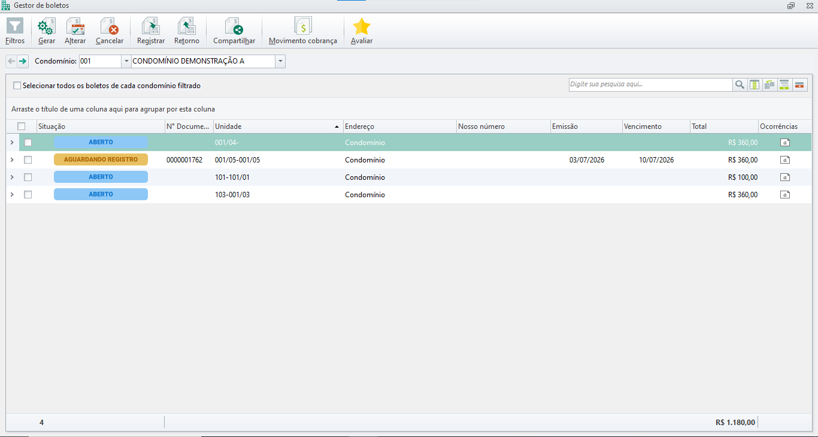Viewport: 818px width, 437px height.
Task: Open the condomínio code 001 dropdown
Action: coord(126,61)
